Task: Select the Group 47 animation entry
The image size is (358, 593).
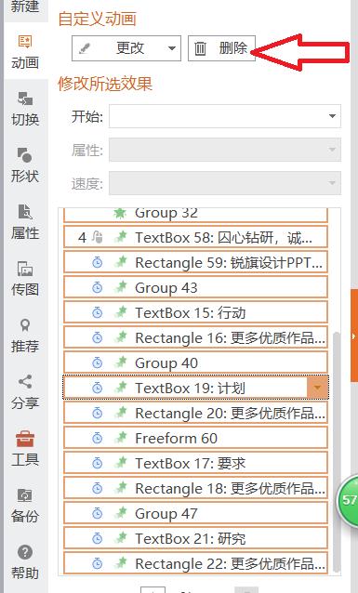Action: (x=195, y=513)
